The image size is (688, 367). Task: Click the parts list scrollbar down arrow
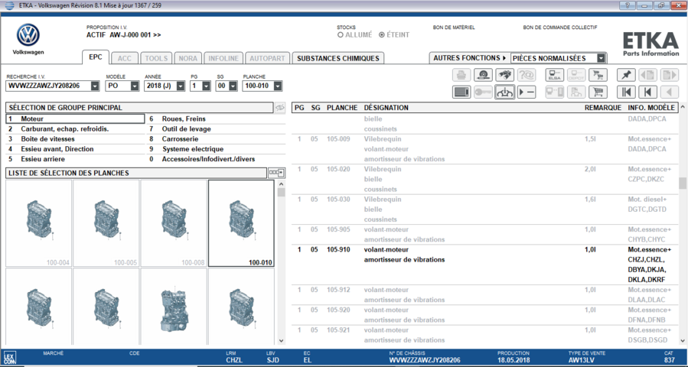click(x=683, y=341)
